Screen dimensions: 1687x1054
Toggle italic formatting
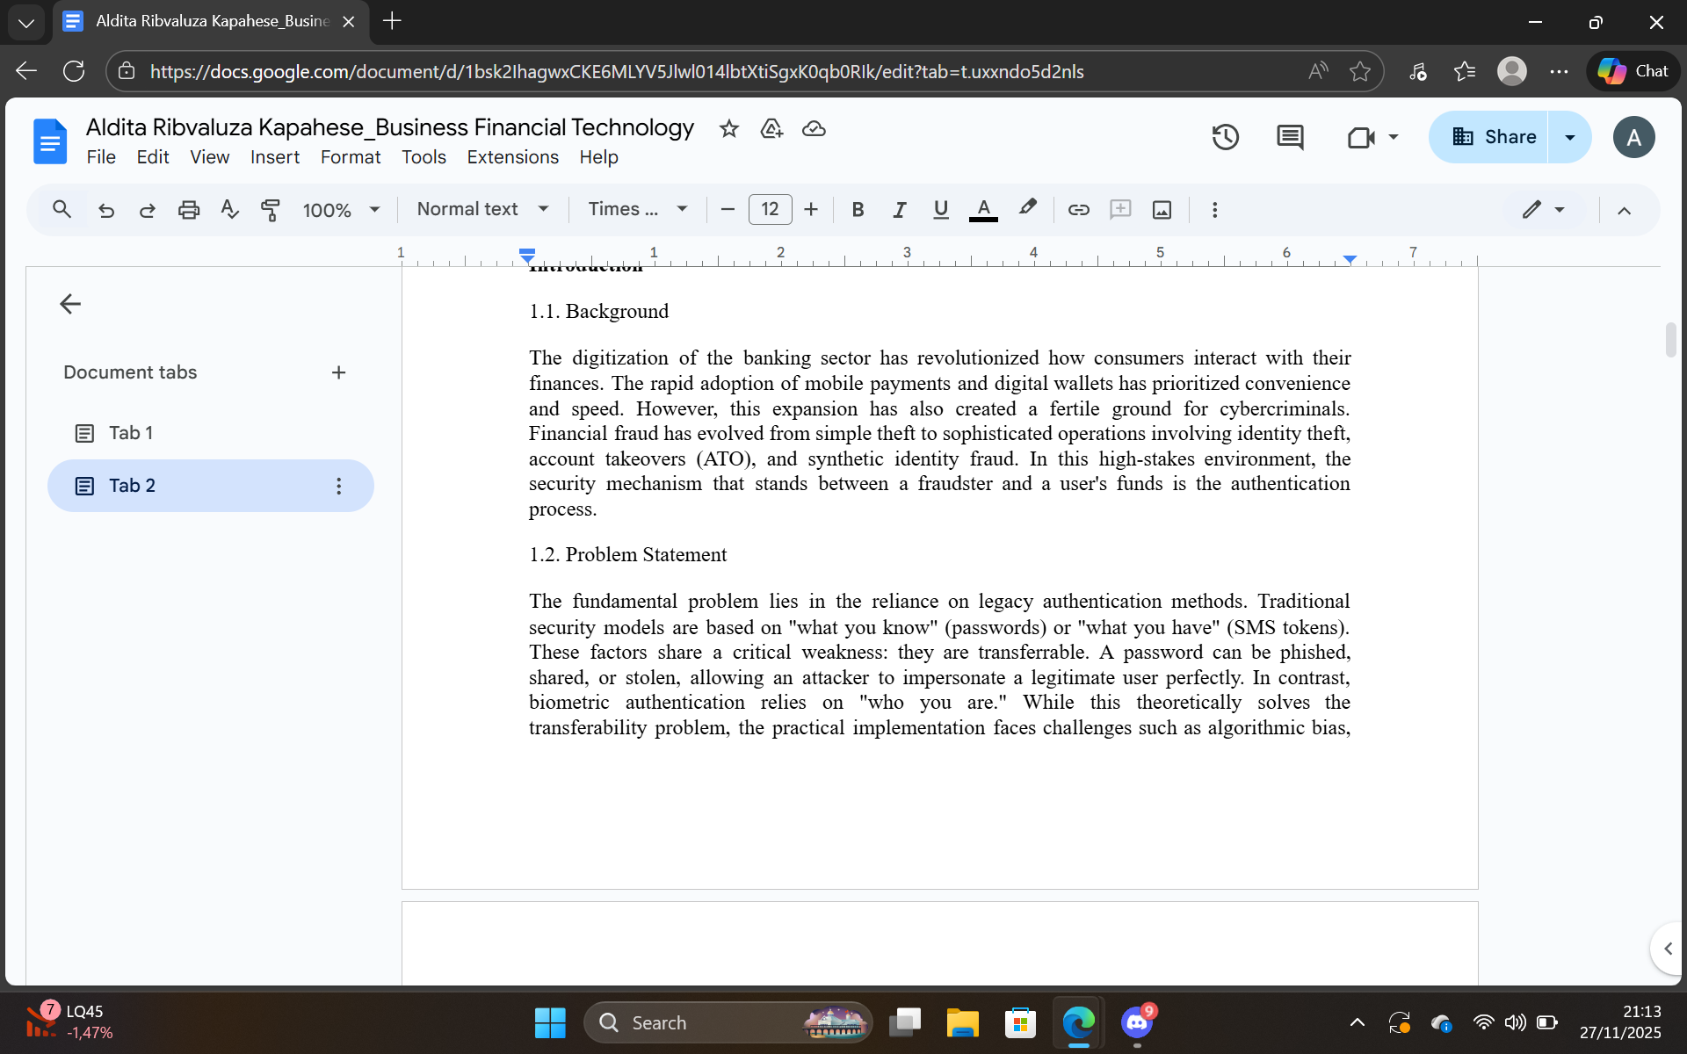coord(899,210)
